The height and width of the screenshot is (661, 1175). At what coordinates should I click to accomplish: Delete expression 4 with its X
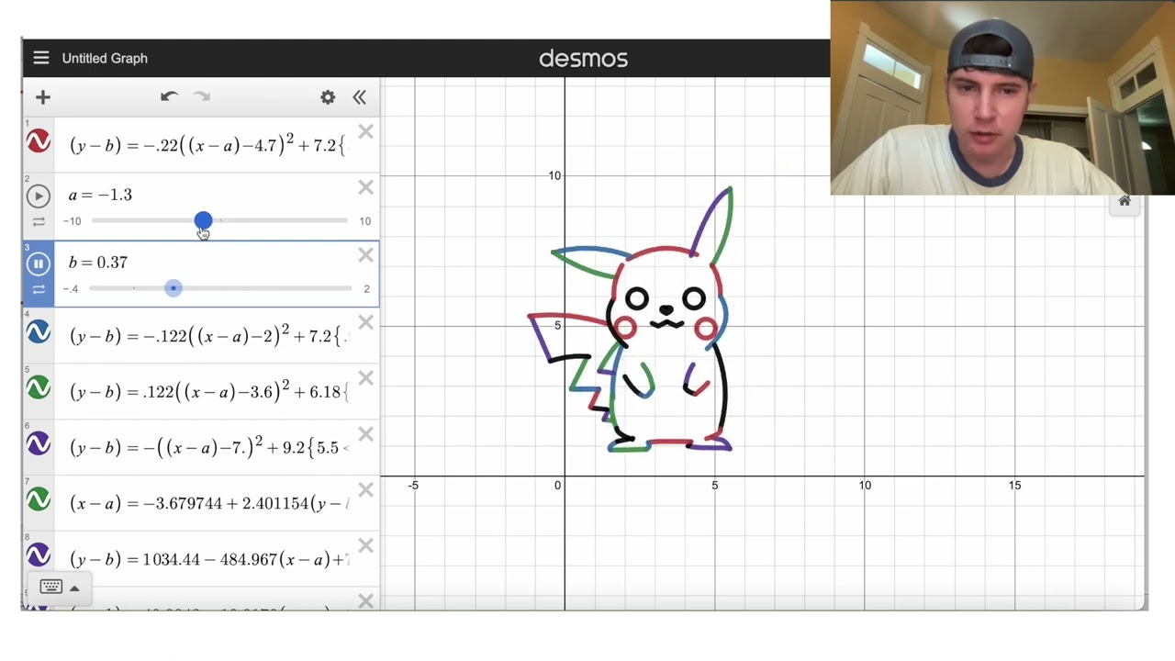365,323
